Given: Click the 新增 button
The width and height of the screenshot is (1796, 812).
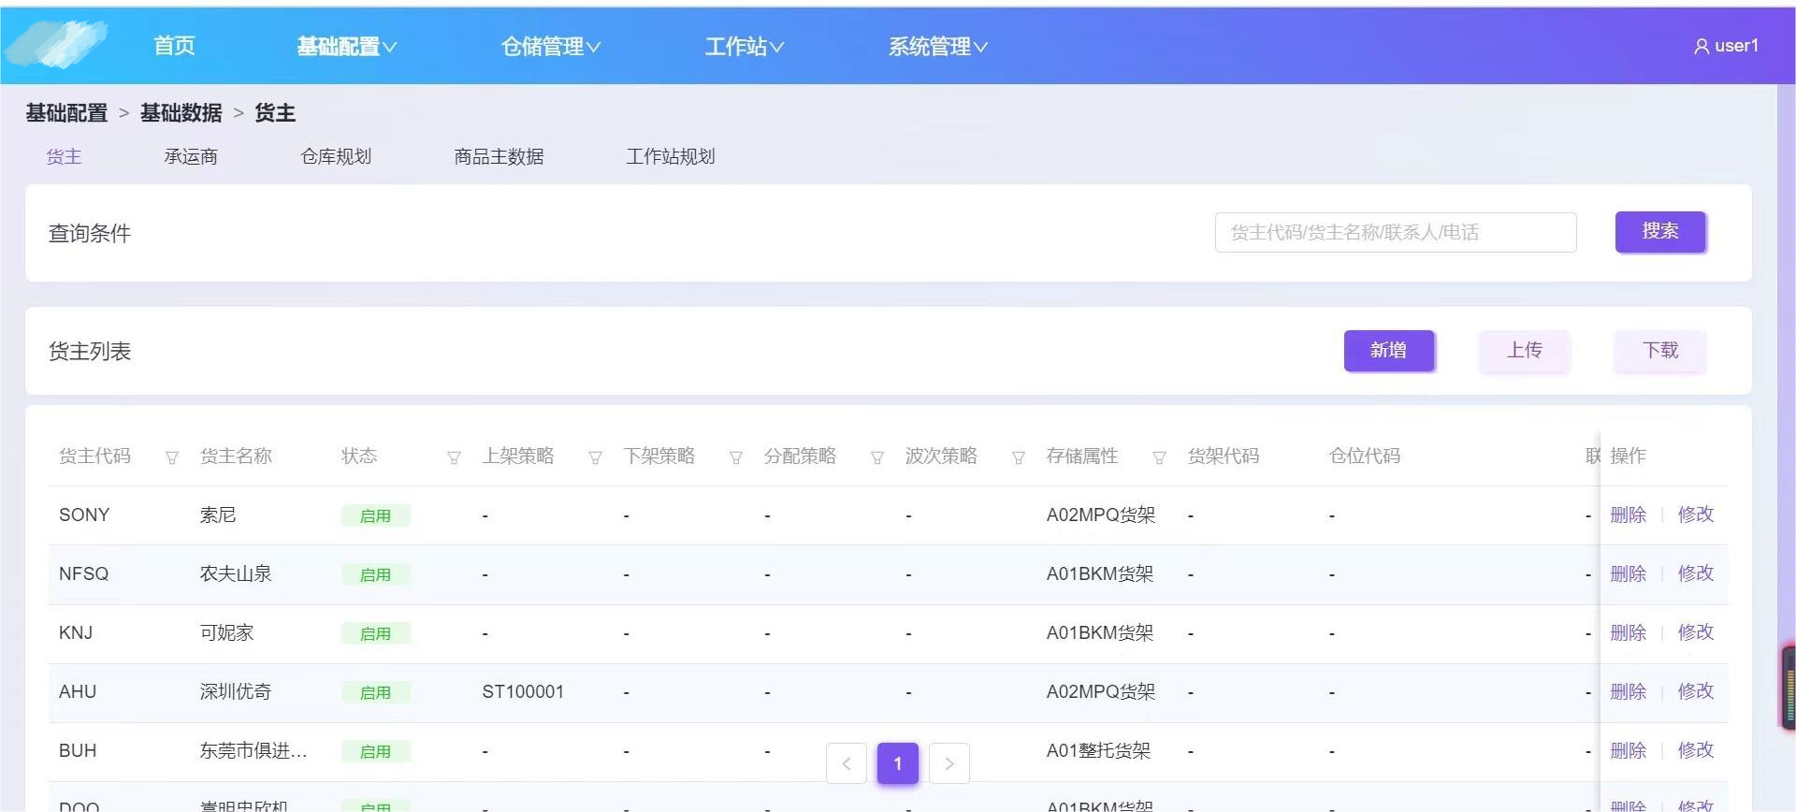Looking at the screenshot, I should 1389,351.
